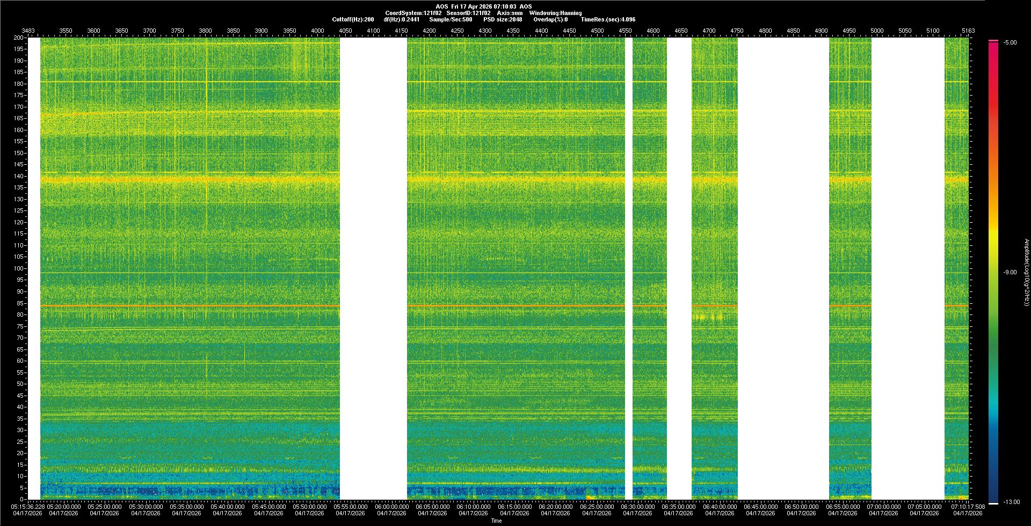
Task: Click the Cutoff(Hz):200 header text
Action: click(353, 19)
